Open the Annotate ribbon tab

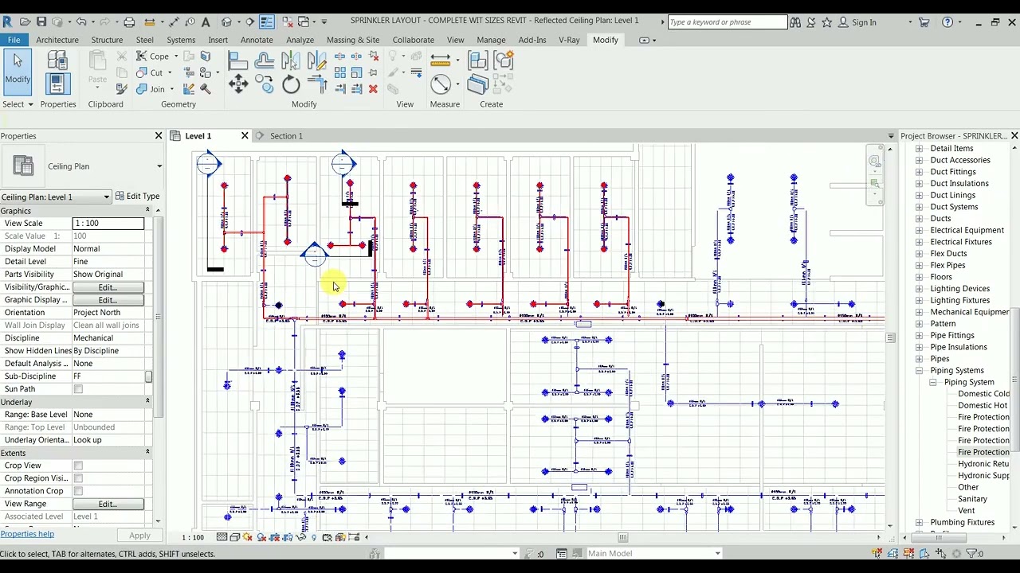coord(257,40)
